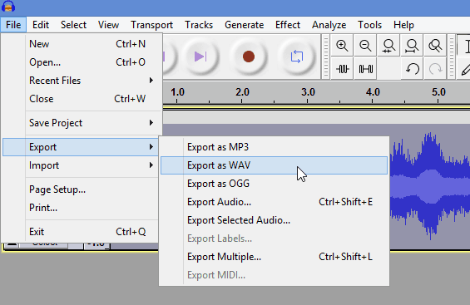Expand the Import submenu
This screenshot has width=470, height=305.
pyautogui.click(x=81, y=165)
